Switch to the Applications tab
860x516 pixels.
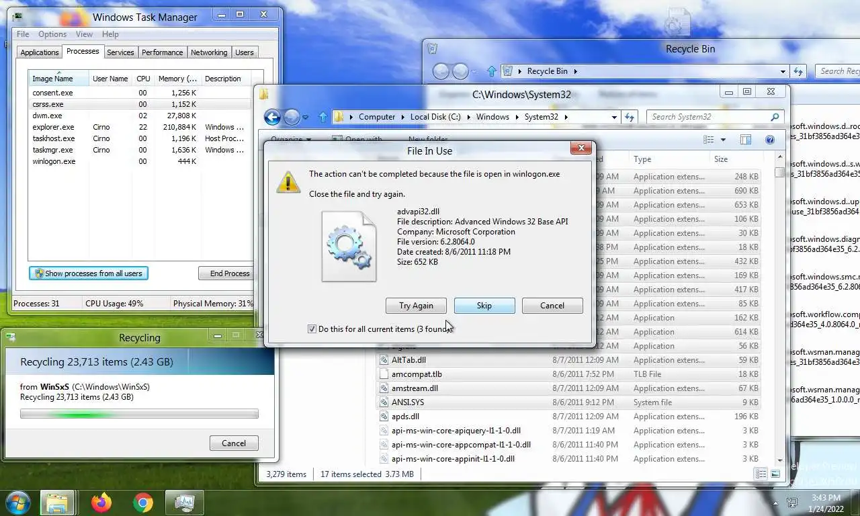point(40,52)
